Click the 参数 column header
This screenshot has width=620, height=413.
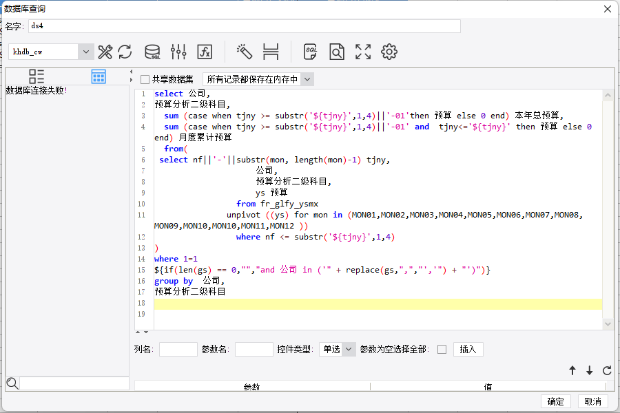click(x=252, y=386)
